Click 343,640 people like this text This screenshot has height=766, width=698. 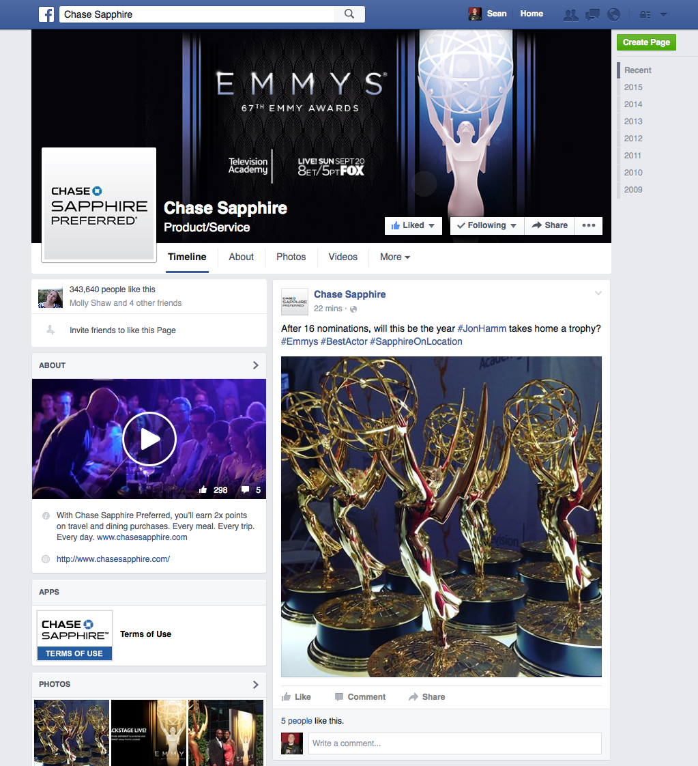click(x=113, y=289)
